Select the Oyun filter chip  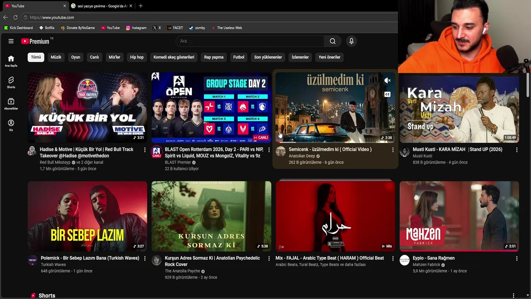76,57
